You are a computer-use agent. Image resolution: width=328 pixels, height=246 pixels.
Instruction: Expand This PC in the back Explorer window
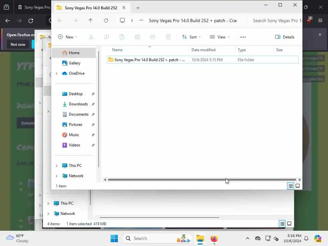click(x=48, y=203)
